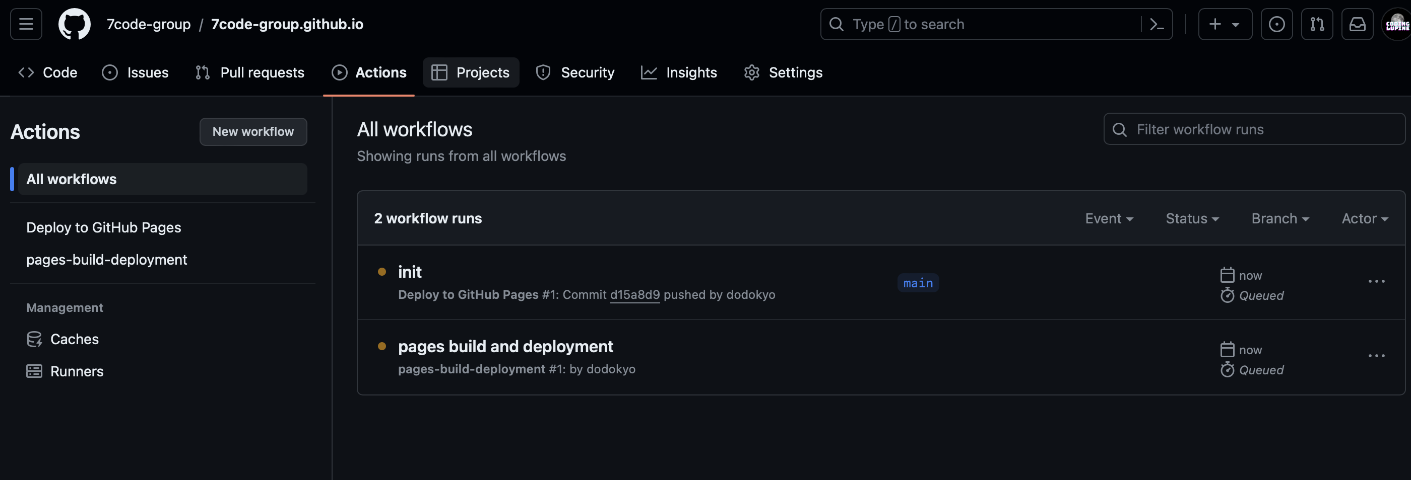Click the Settings gear icon
Screen dimensions: 1411x480
click(x=751, y=72)
